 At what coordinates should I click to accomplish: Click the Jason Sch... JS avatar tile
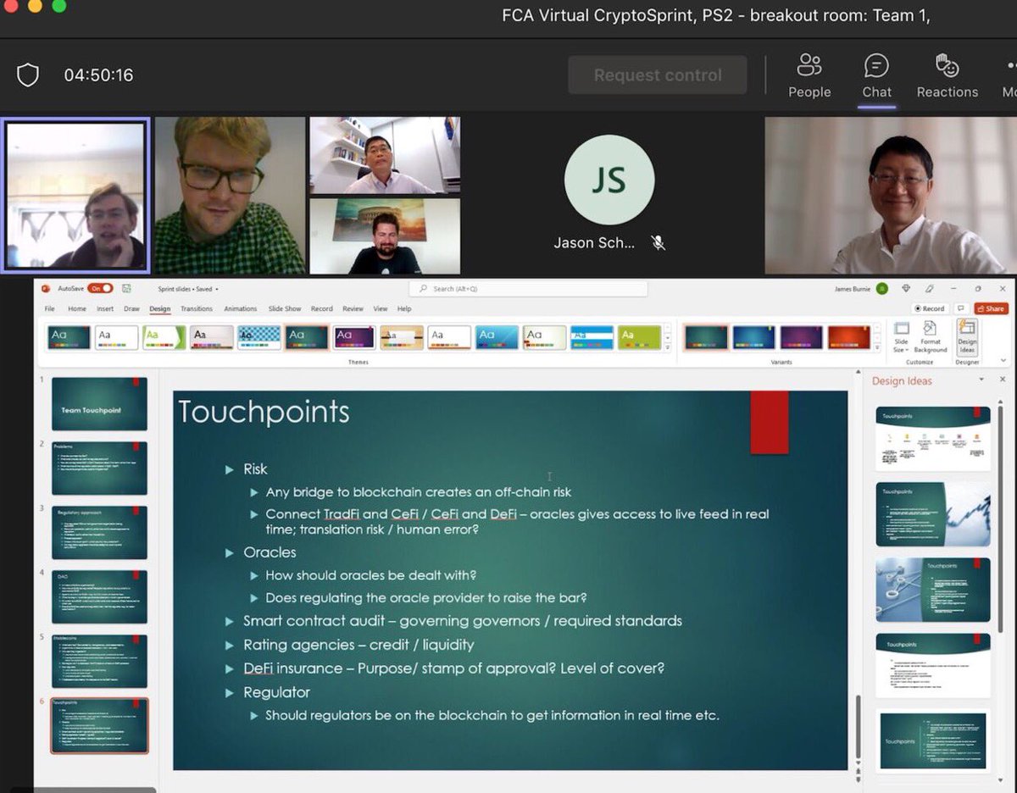[609, 180]
